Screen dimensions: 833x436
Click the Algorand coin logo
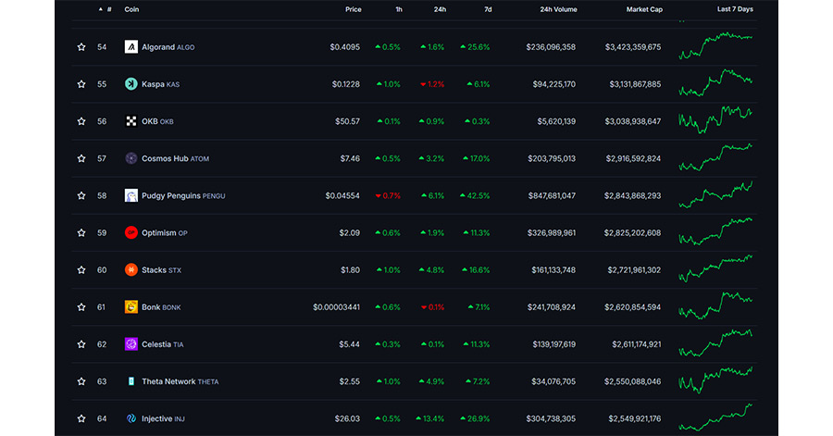[x=131, y=46]
